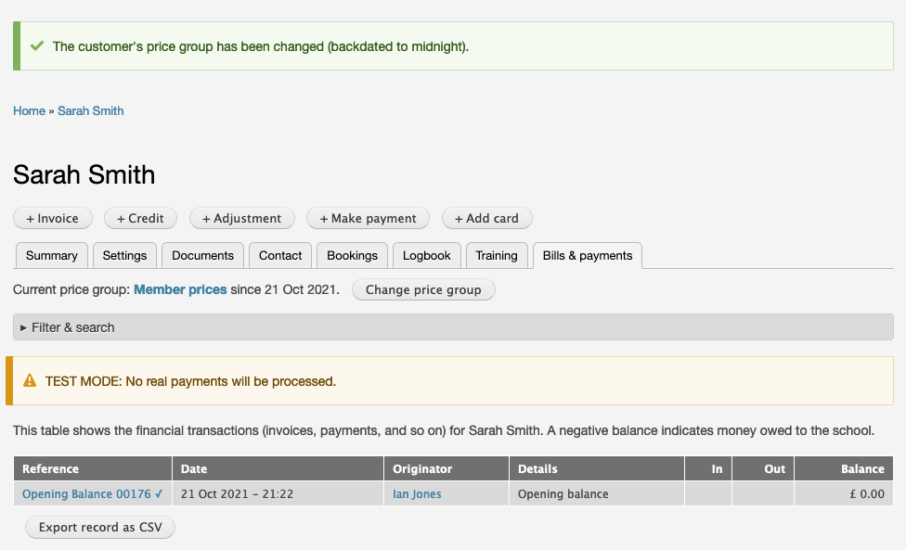Screen dimensions: 906x550
Task: Click the green success checkmark icon
Action: (37, 45)
